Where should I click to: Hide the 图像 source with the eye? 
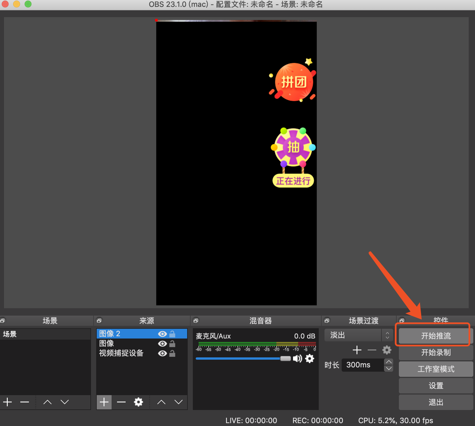click(x=162, y=344)
